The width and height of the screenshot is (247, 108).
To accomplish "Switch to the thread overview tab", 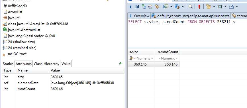I will coord(239,16).
